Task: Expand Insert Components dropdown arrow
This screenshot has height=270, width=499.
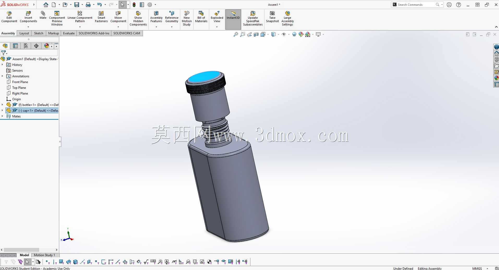Action: pos(28,27)
